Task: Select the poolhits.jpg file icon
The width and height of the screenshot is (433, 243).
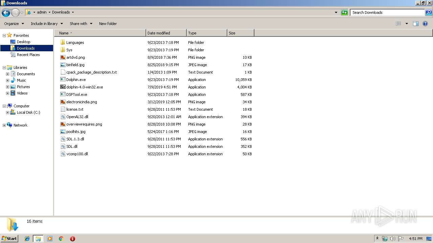Action: pos(63,132)
